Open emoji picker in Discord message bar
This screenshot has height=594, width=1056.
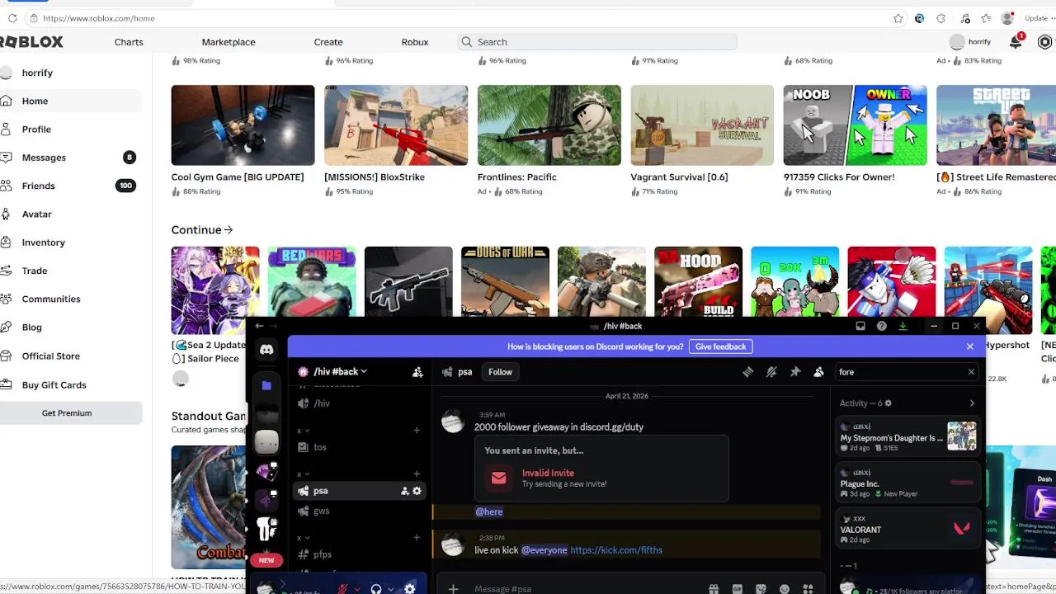(785, 589)
